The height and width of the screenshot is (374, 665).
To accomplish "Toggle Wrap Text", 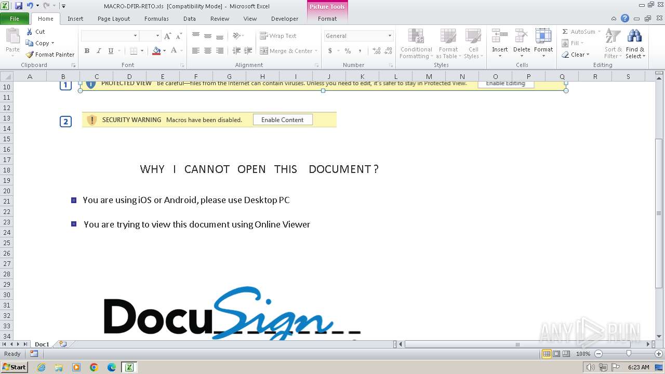I will tap(278, 36).
